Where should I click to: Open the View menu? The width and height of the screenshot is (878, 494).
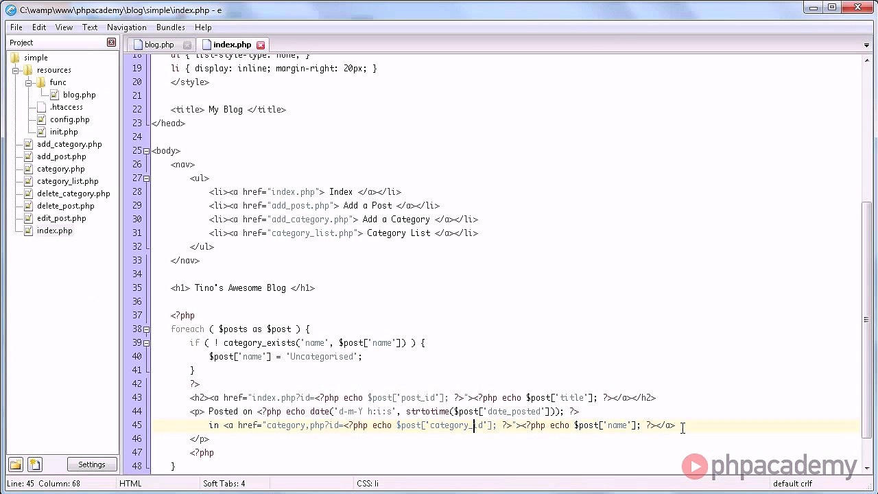coord(64,27)
